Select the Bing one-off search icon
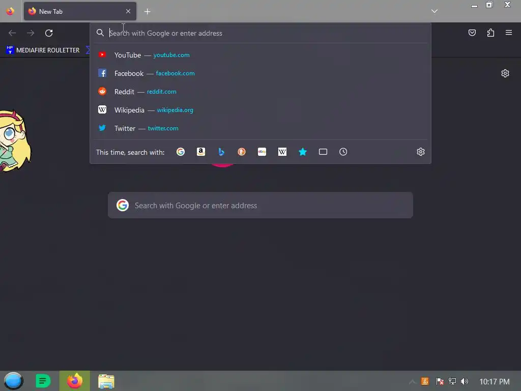521x391 pixels. [x=221, y=152]
